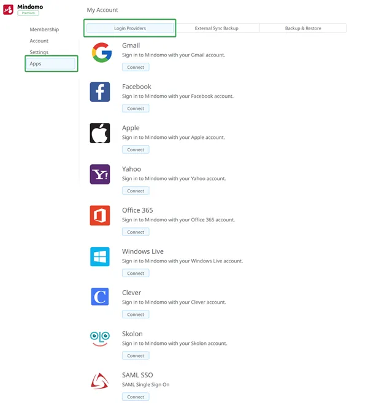Click the Office 365 logo icon

(x=100, y=215)
